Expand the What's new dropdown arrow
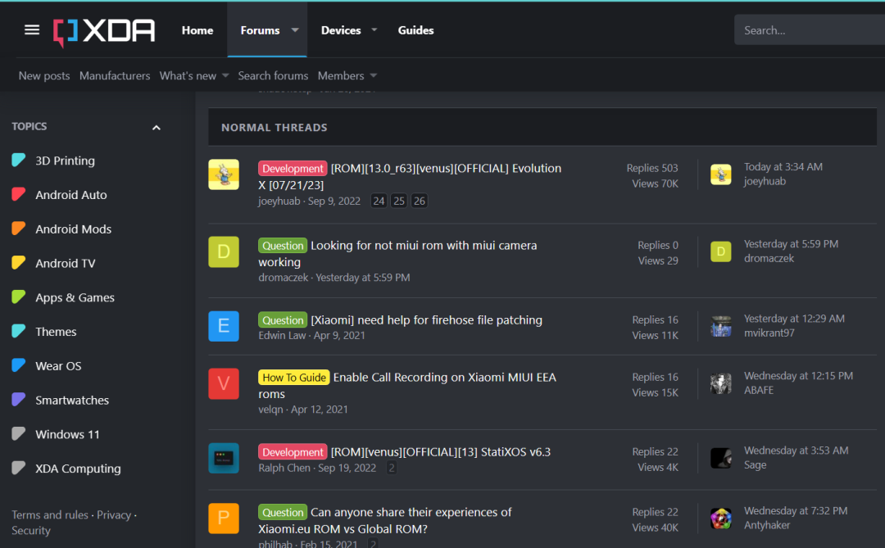 [x=225, y=75]
